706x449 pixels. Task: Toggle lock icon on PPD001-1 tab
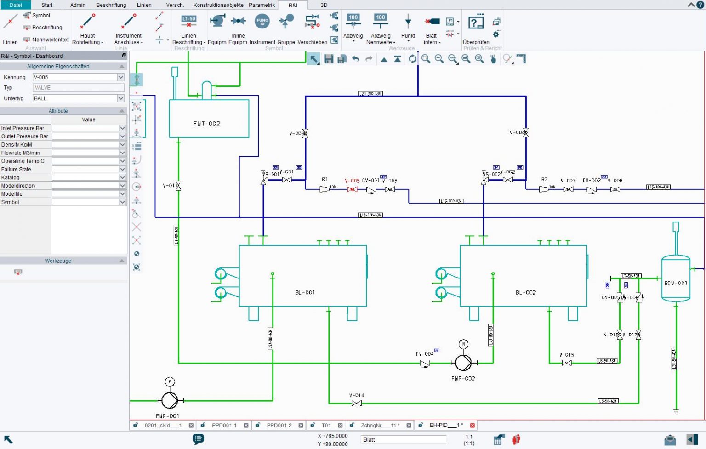(203, 425)
